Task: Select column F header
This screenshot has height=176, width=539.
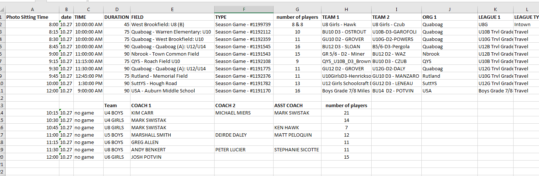Action: [244, 10]
